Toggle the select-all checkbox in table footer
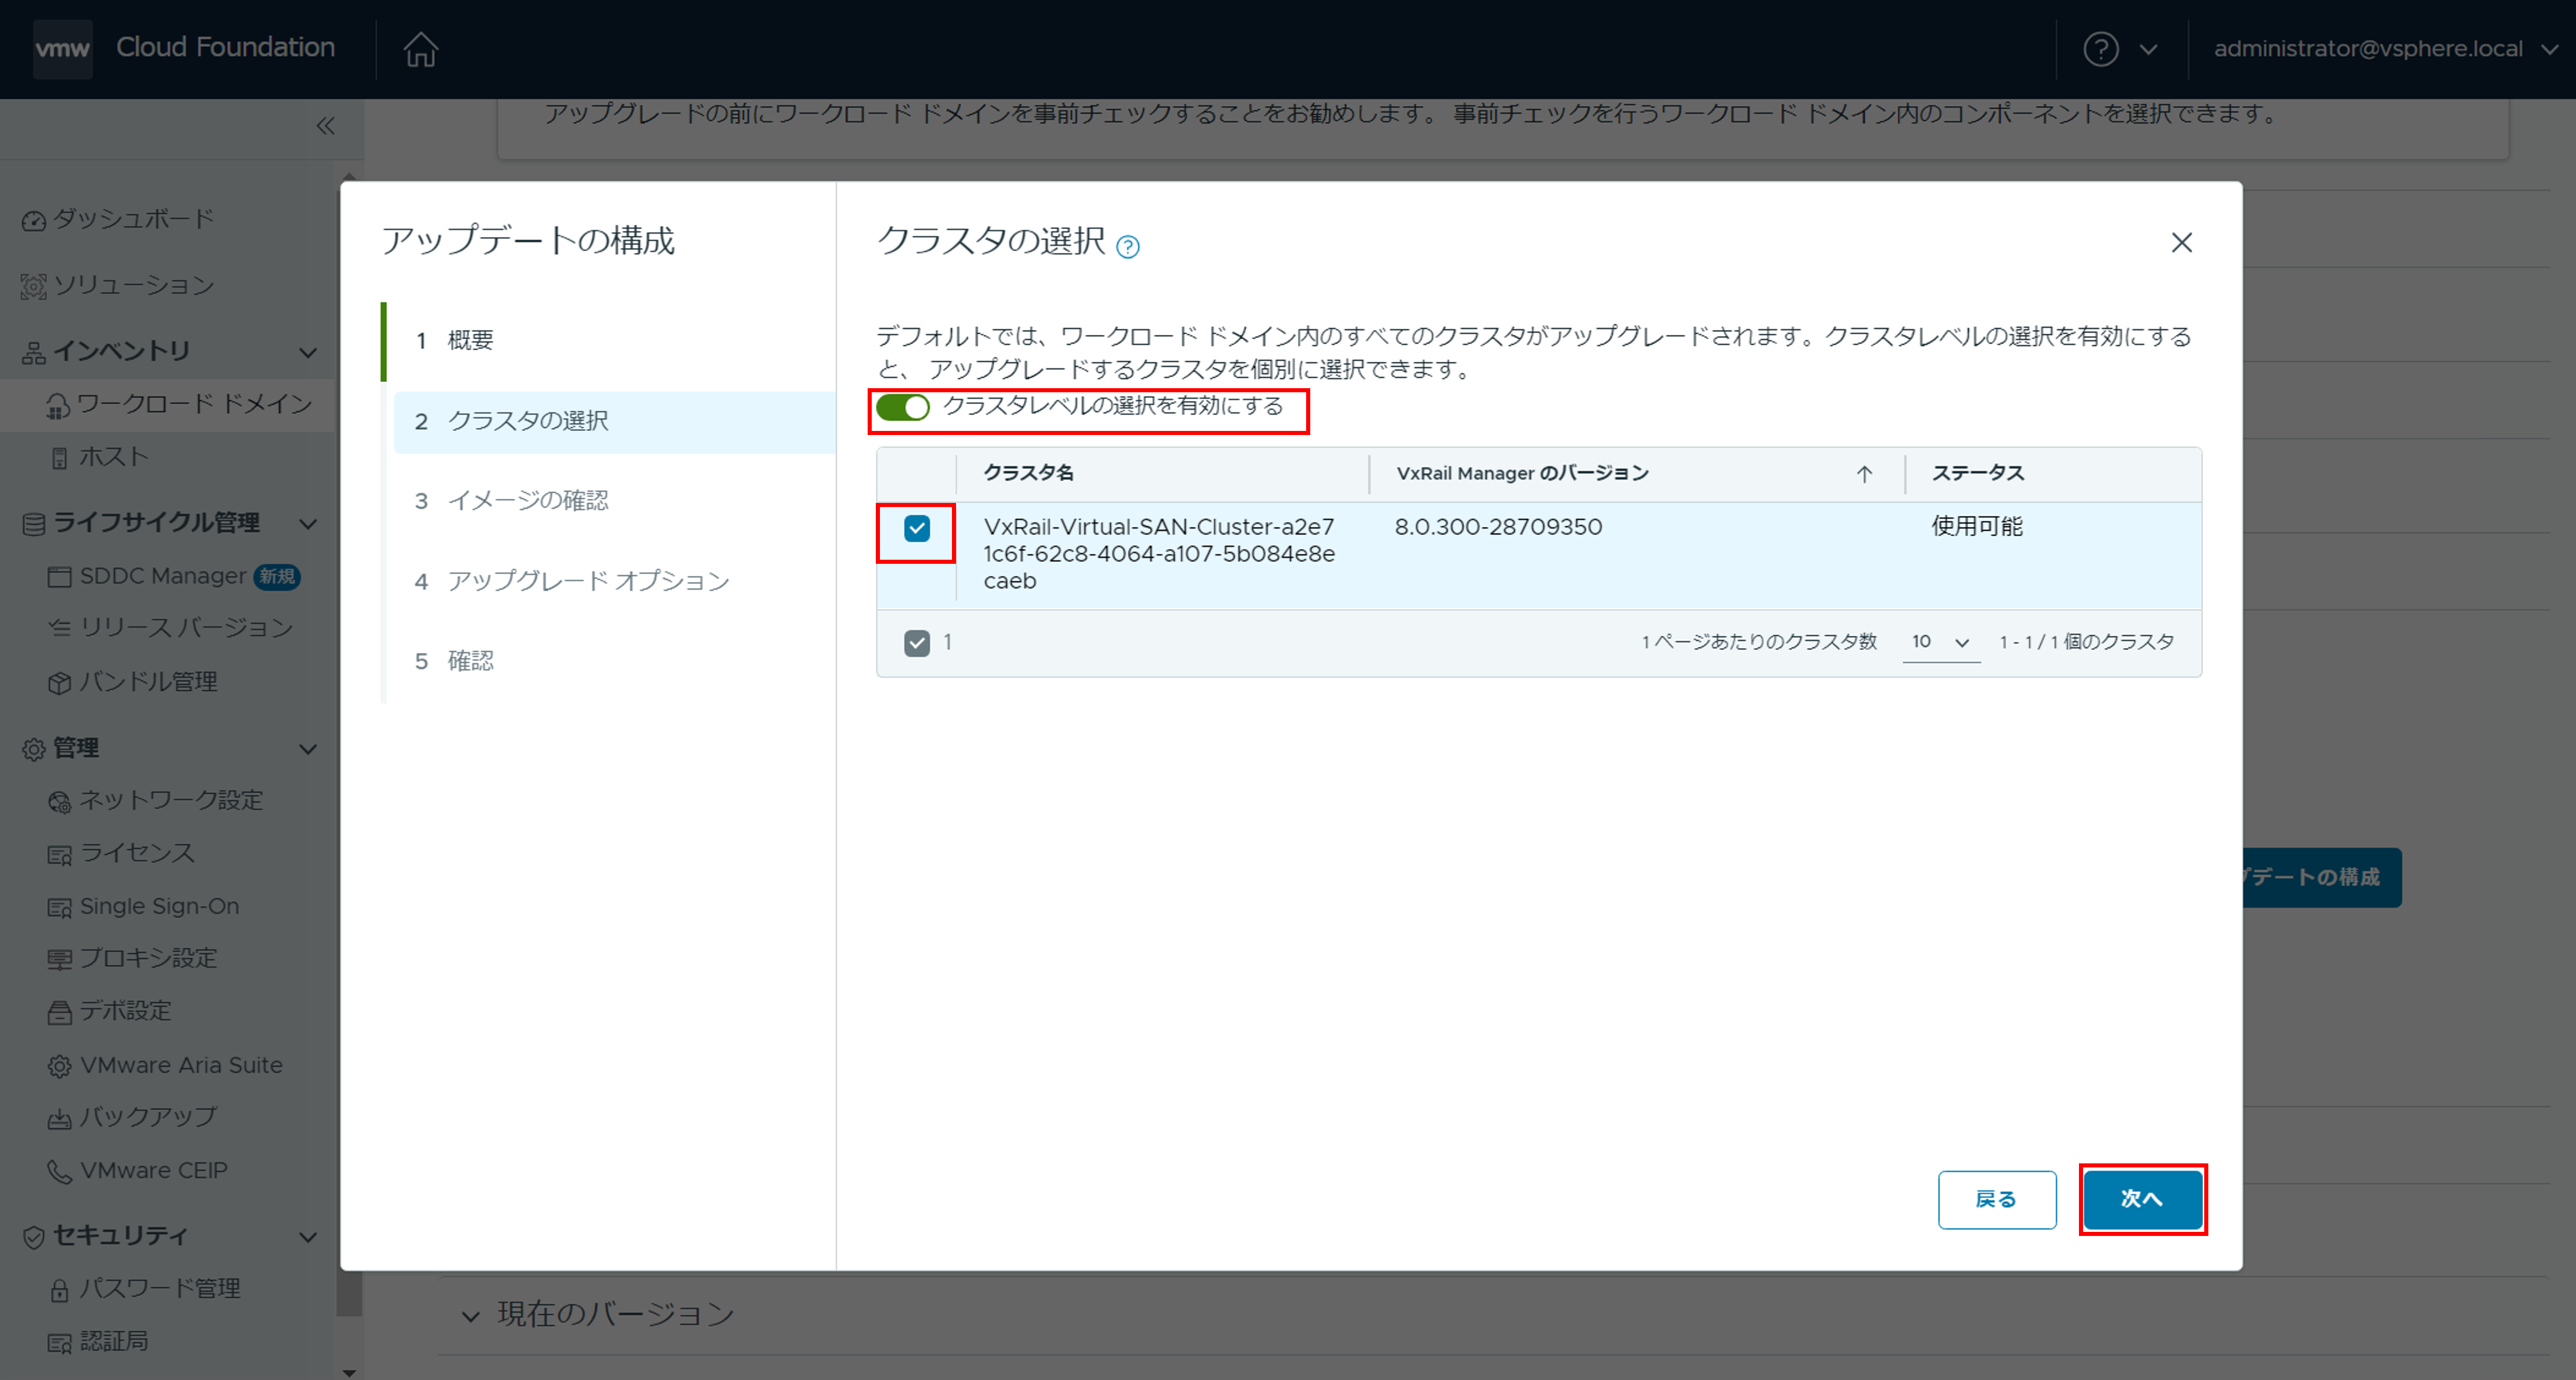 (x=916, y=643)
